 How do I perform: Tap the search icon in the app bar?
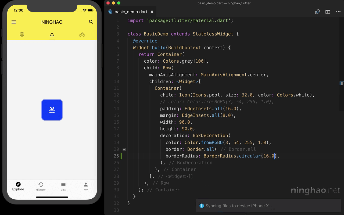pos(91,22)
